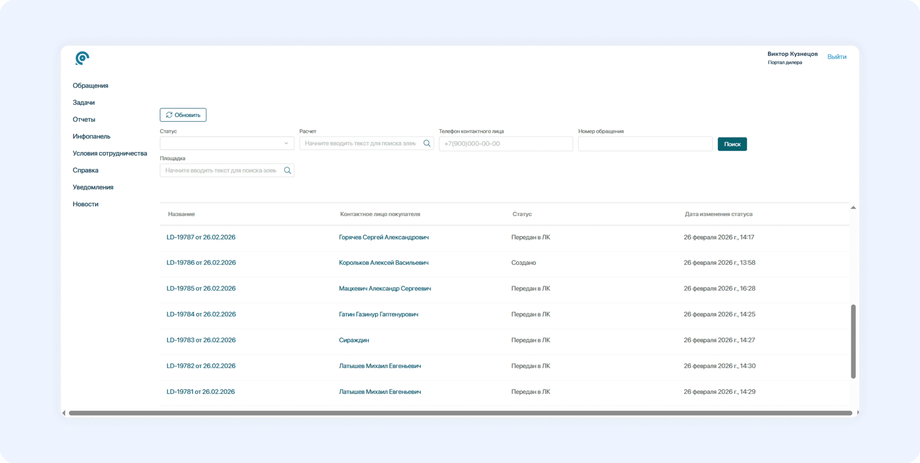Click the search magnifier in Расчет field
920x463 pixels.
[427, 144]
